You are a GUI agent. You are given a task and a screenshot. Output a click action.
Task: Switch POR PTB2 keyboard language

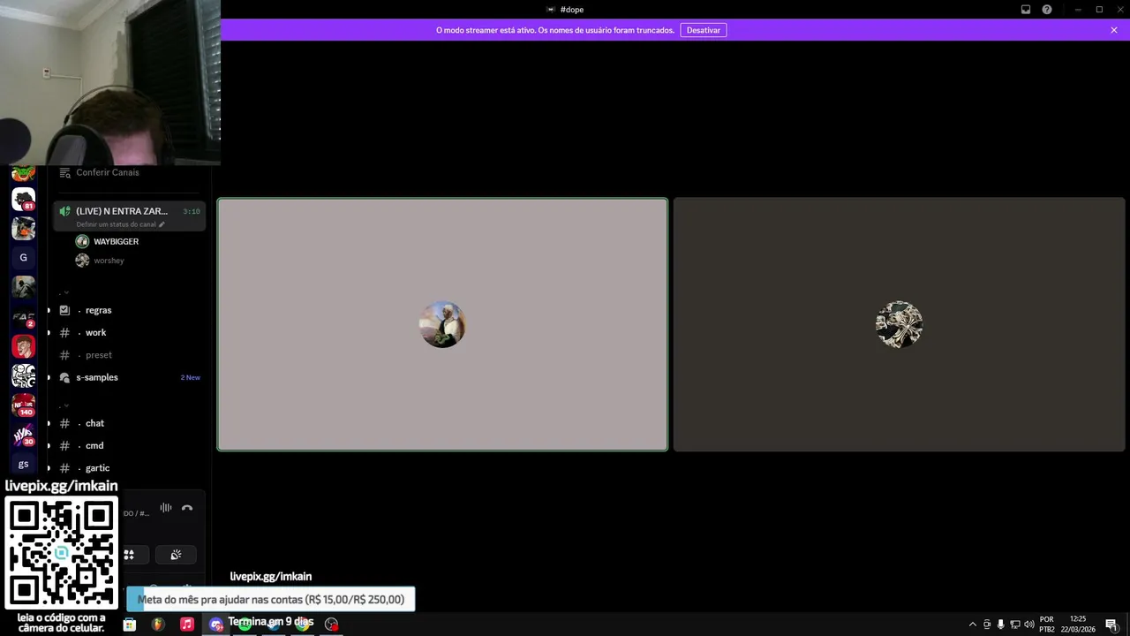click(x=1047, y=624)
